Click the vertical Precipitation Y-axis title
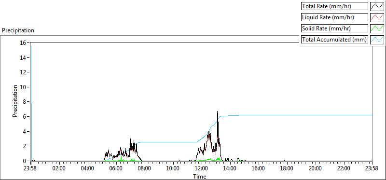The image size is (386, 180). [x=15, y=101]
